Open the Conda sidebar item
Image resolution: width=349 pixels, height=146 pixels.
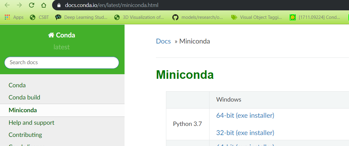pyautogui.click(x=17, y=85)
